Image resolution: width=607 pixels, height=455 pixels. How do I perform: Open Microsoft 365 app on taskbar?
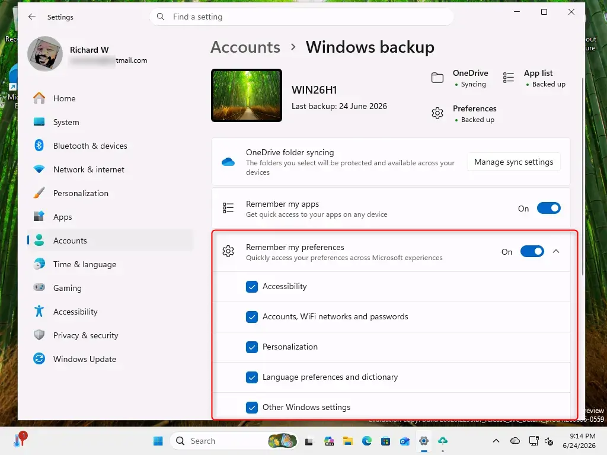coord(328,441)
